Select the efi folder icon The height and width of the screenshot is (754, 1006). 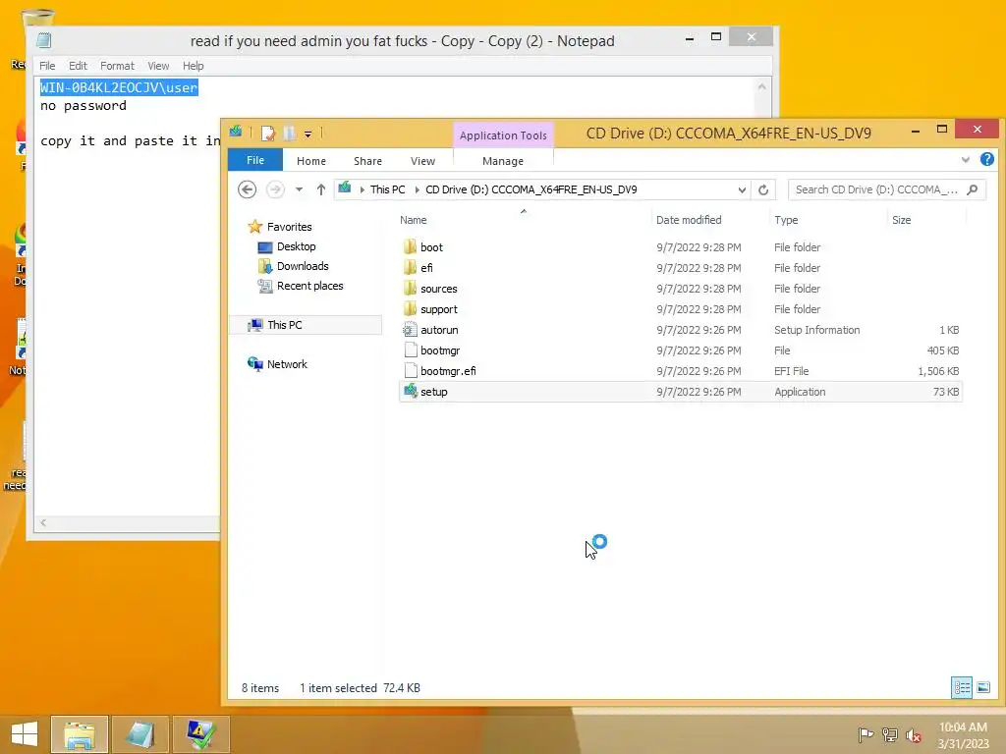tap(410, 267)
